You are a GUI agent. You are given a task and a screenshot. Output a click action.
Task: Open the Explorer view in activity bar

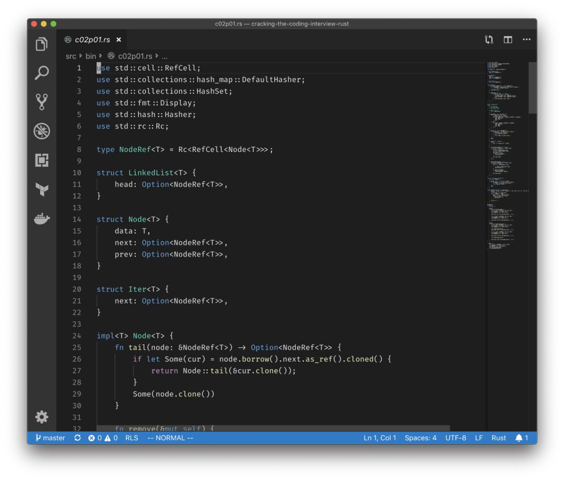coord(42,44)
